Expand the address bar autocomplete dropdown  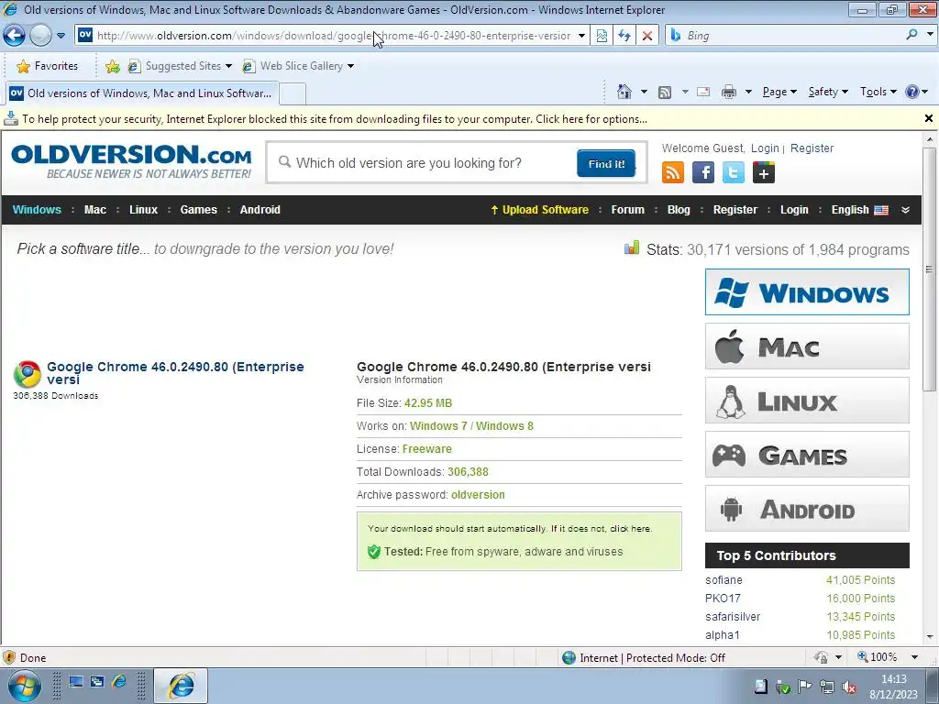pyautogui.click(x=580, y=36)
